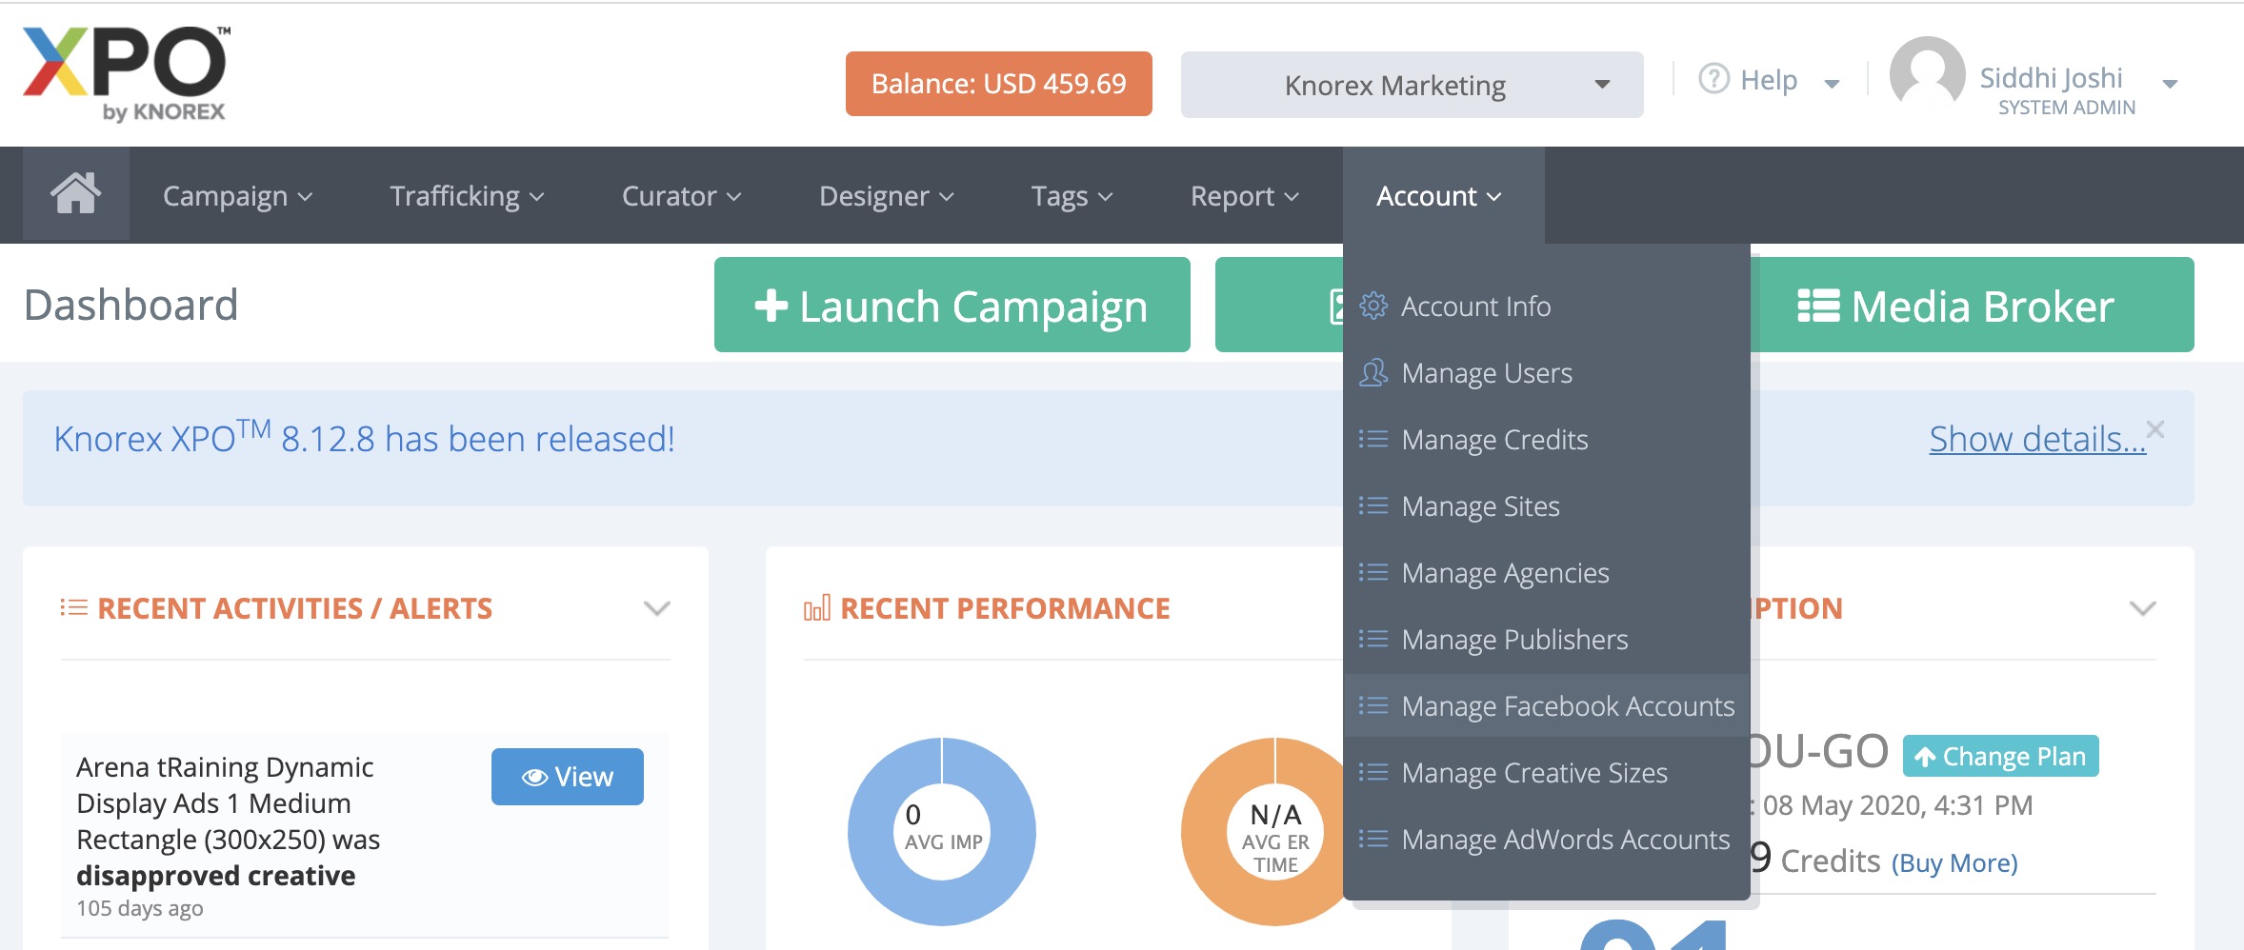
Task: Choose Manage Publishers from Account menu
Action: coord(1513,640)
